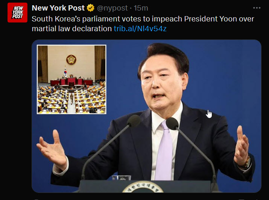This screenshot has height=200, width=269.
Task: Click the red presiding desk in inset
Action: pyautogui.click(x=71, y=82)
